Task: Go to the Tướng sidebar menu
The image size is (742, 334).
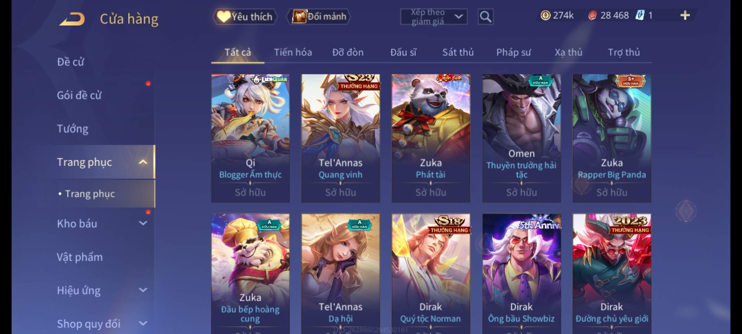Action: click(x=73, y=129)
